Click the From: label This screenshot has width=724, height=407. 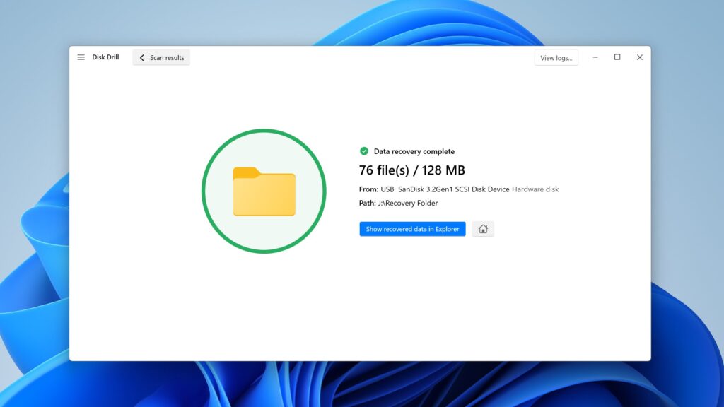click(368, 189)
